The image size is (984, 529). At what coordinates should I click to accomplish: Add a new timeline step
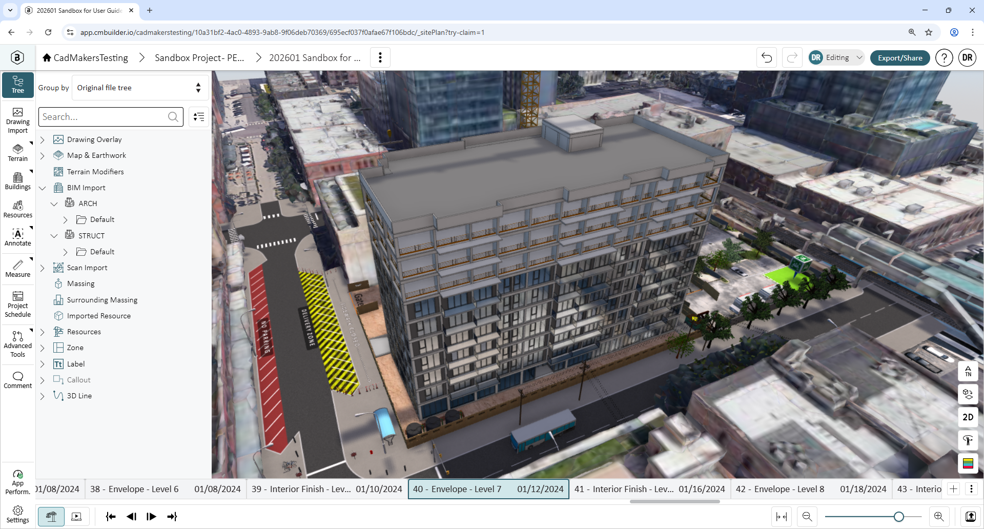(x=954, y=489)
